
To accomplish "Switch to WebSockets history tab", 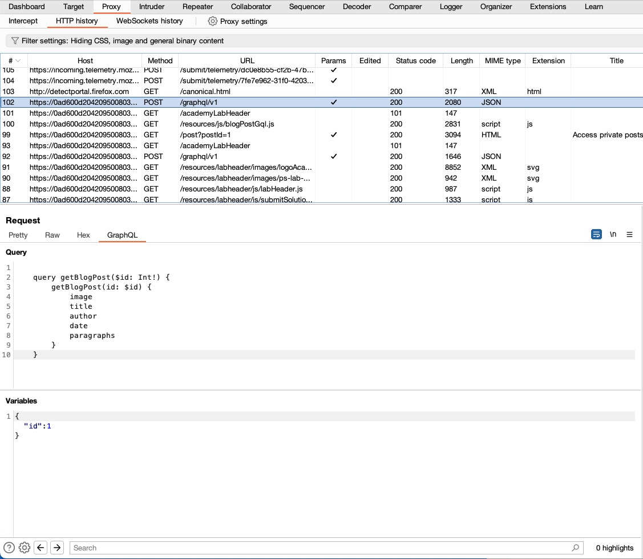I will click(x=149, y=21).
